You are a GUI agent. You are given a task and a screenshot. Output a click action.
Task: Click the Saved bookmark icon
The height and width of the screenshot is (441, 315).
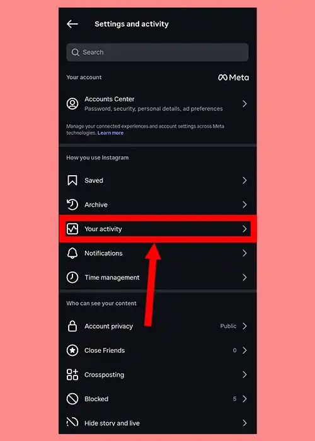pyautogui.click(x=72, y=180)
